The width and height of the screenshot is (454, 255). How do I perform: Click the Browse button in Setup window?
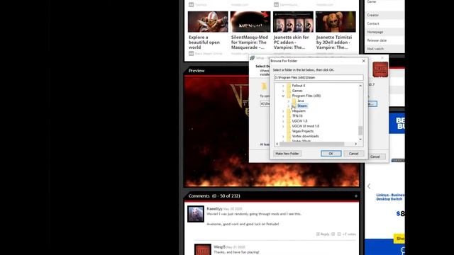(x=372, y=104)
